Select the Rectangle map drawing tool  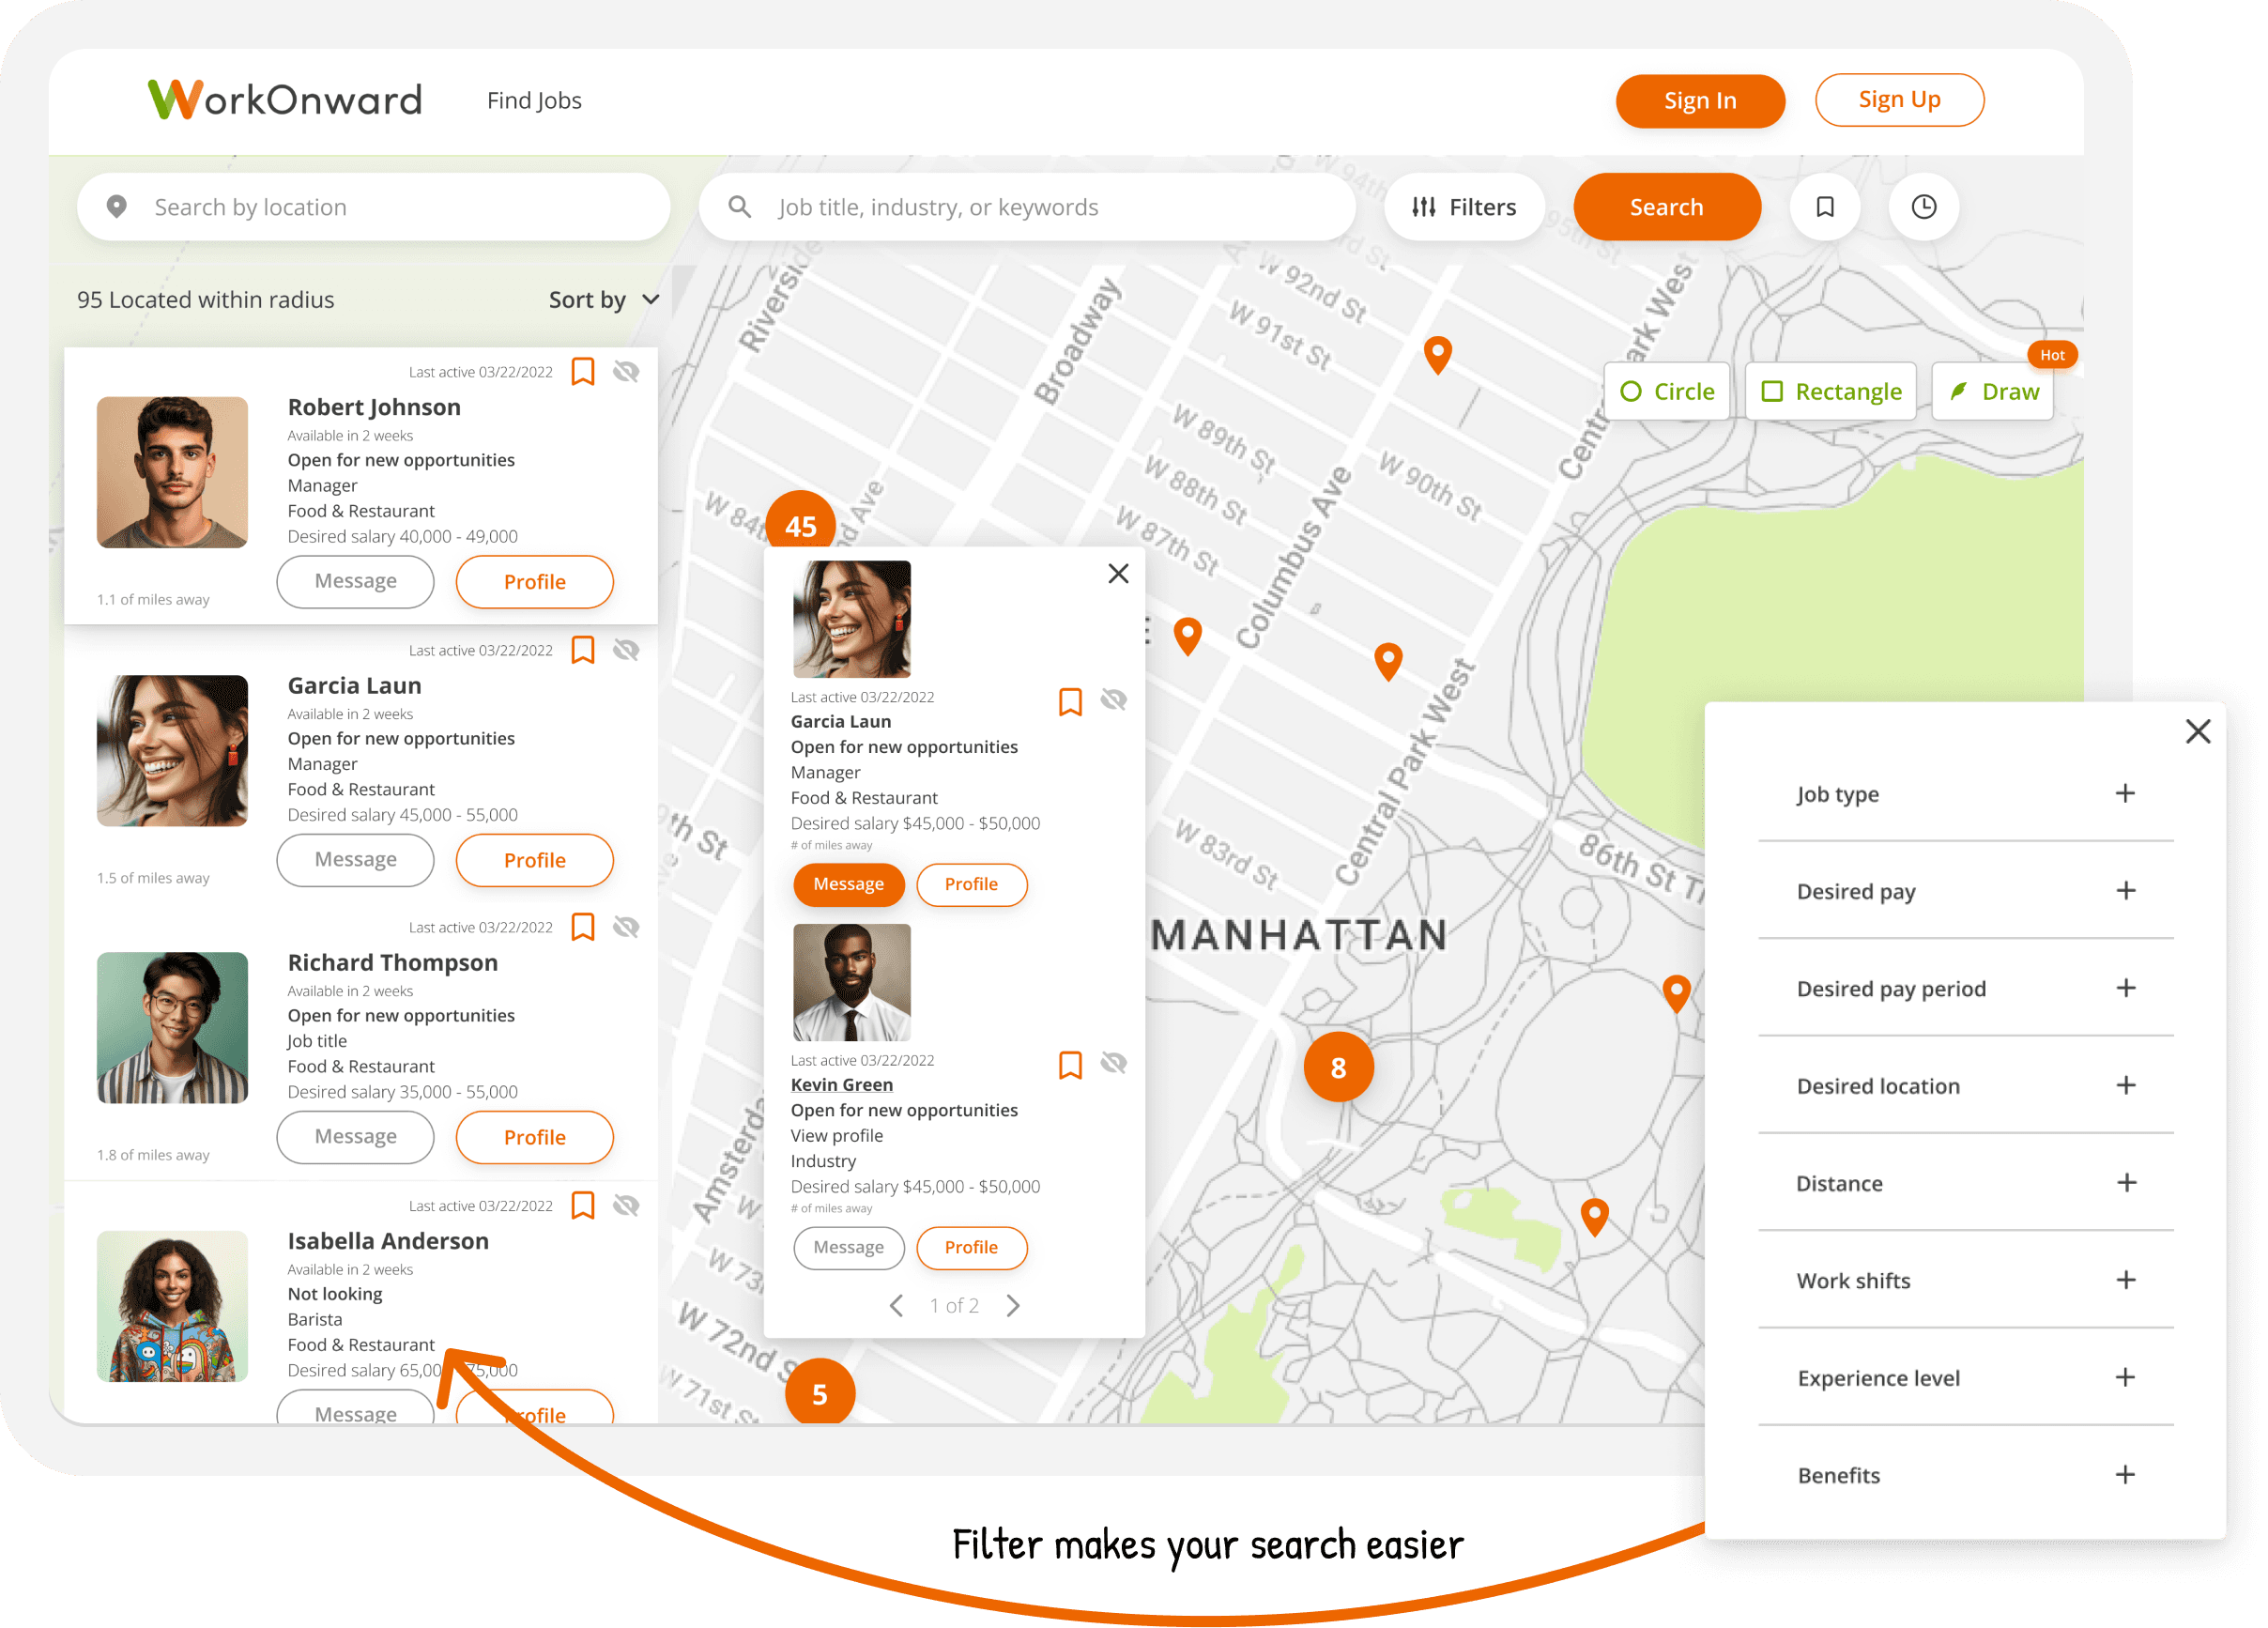pos(1830,391)
